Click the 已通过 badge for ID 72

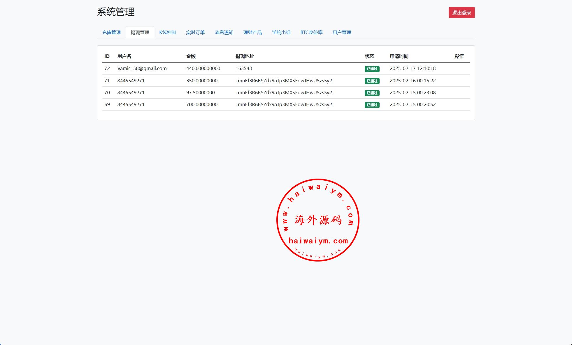click(x=372, y=69)
